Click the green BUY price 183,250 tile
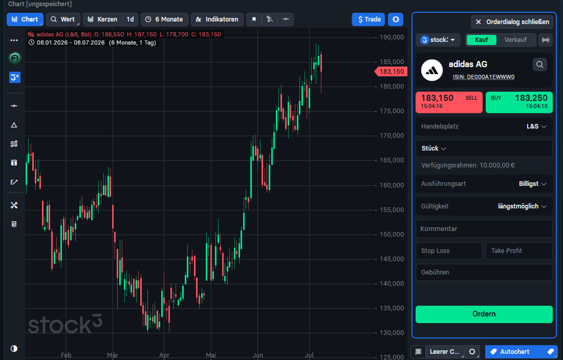The image size is (563, 360). tap(519, 103)
